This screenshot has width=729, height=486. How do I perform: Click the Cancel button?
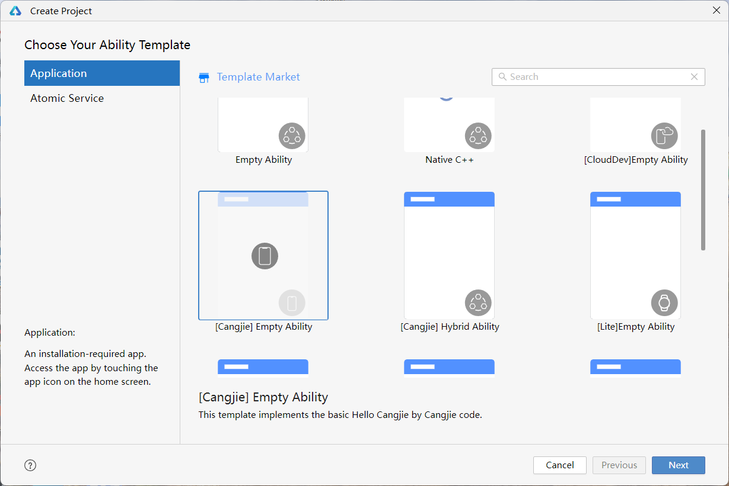coord(560,465)
